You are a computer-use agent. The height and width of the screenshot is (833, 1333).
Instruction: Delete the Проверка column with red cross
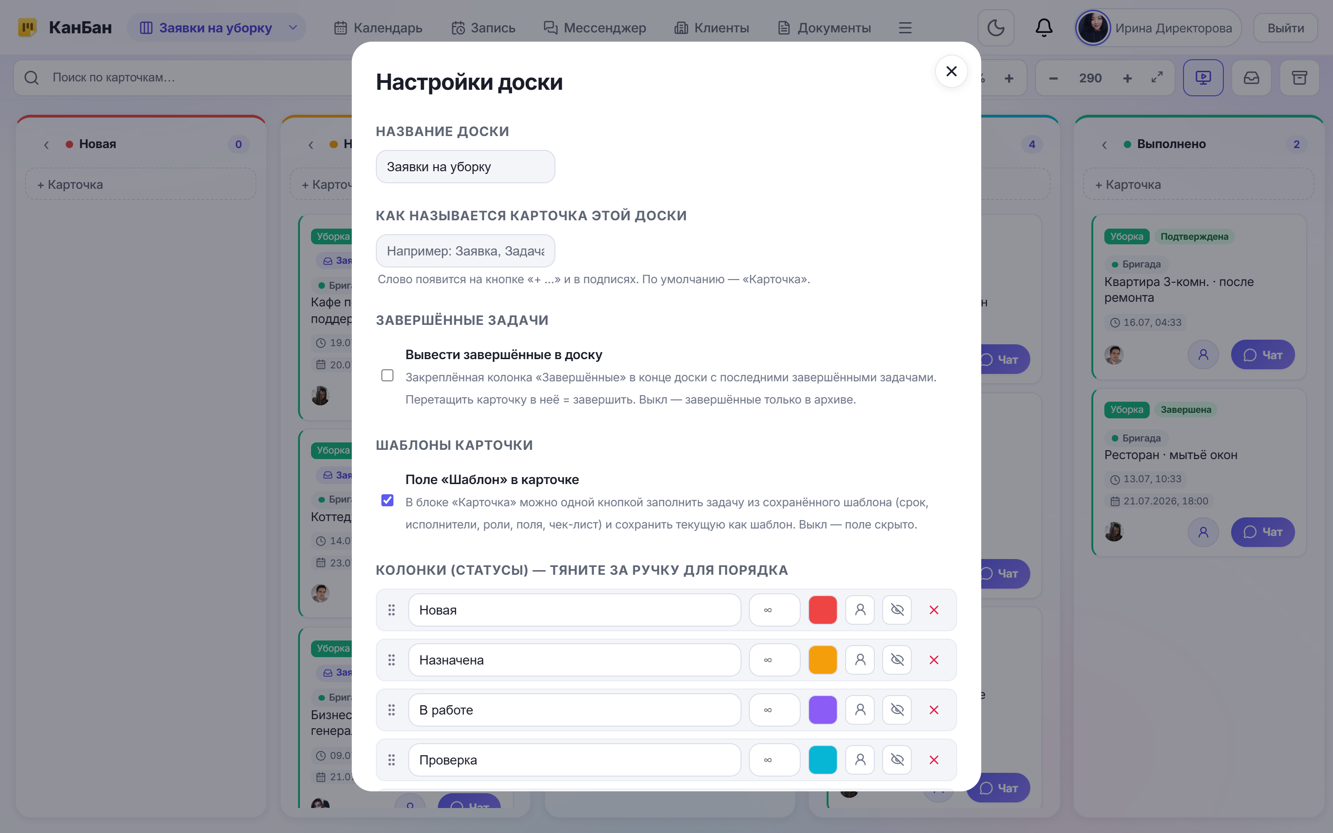(934, 760)
